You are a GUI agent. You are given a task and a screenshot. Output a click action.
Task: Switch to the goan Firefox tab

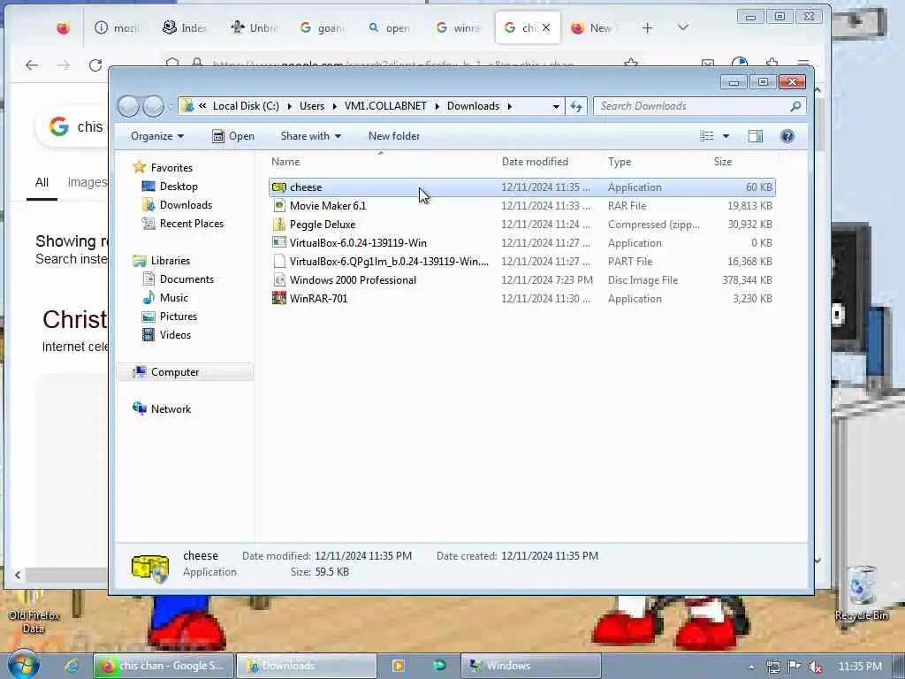[323, 27]
